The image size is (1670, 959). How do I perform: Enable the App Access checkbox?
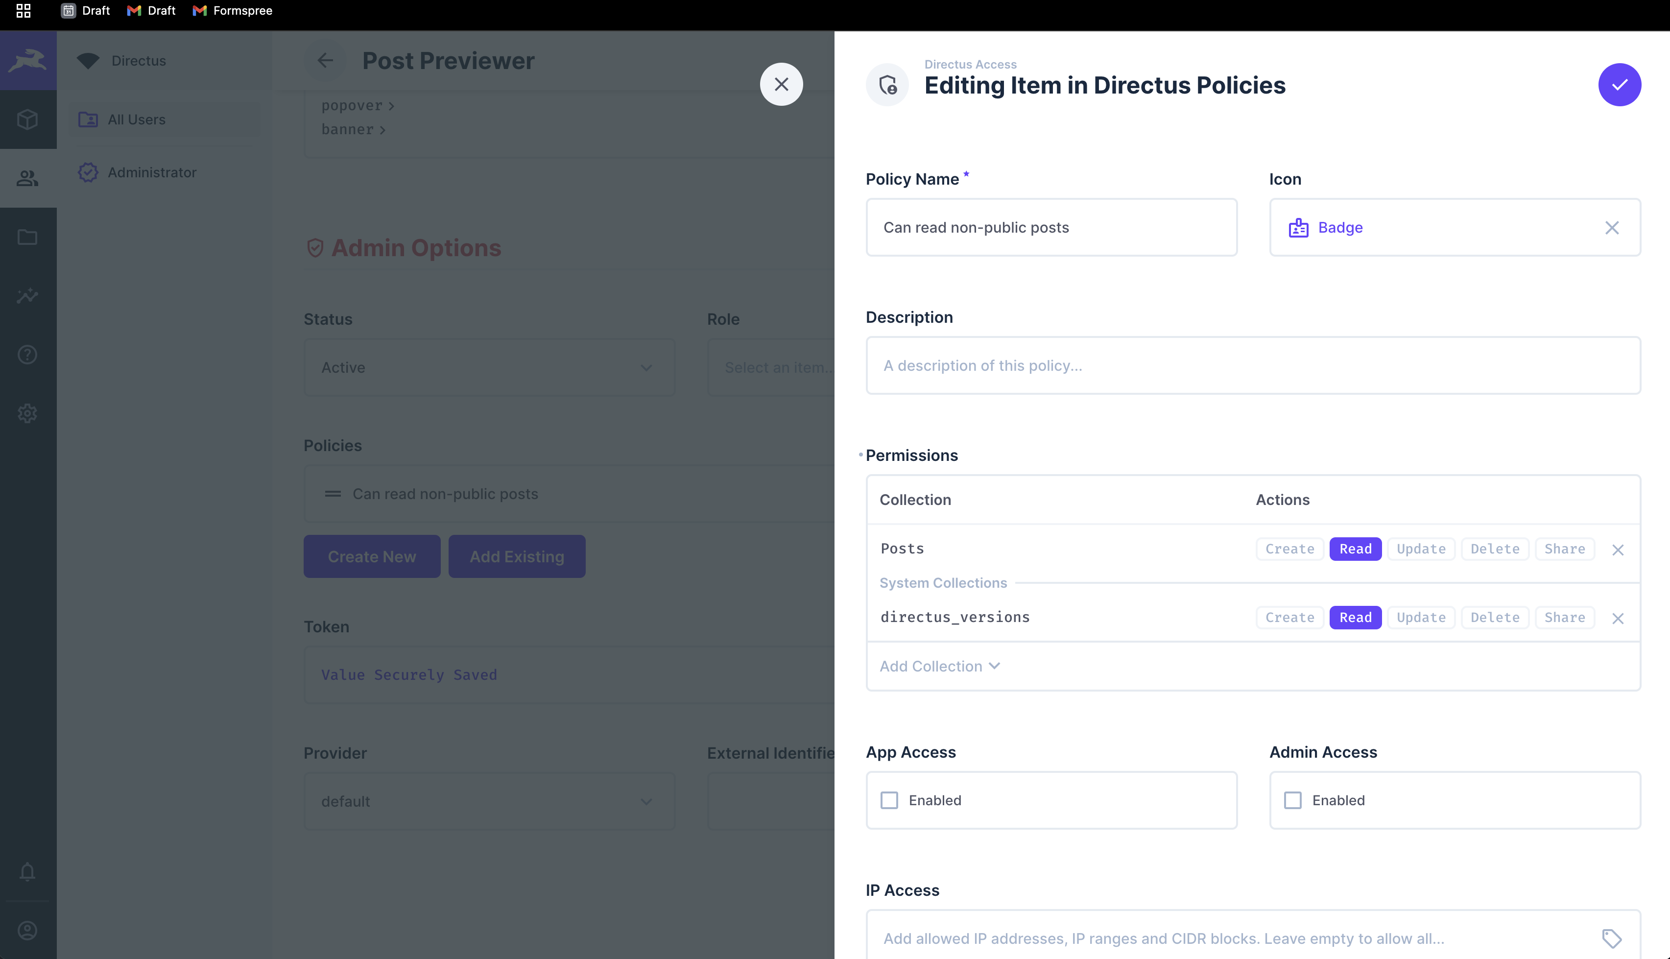(889, 800)
